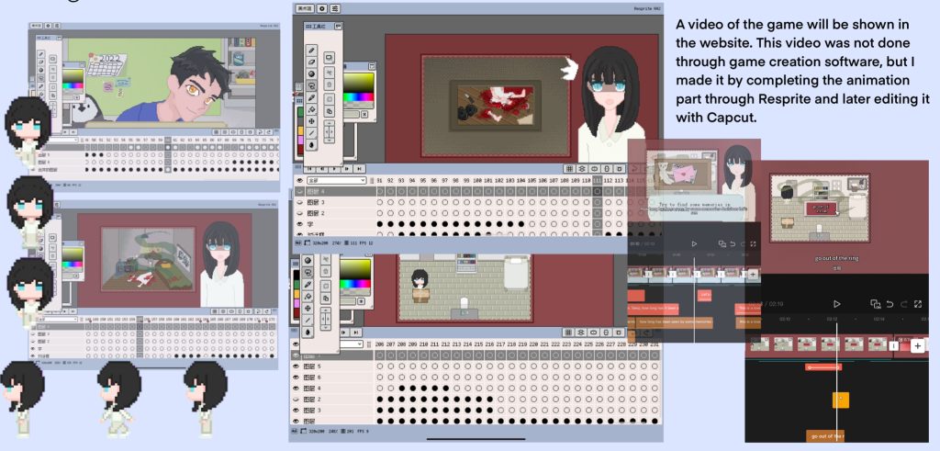Collapse toolbox panel via its header icon
This screenshot has width=940, height=451.
point(338,27)
